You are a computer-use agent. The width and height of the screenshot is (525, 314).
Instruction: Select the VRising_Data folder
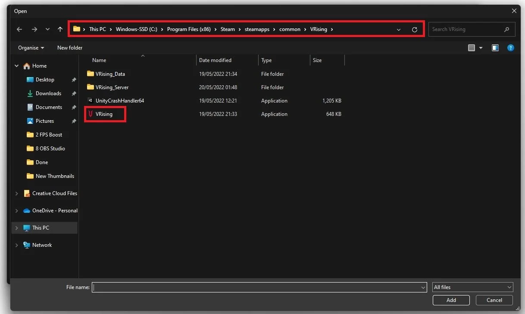point(110,74)
